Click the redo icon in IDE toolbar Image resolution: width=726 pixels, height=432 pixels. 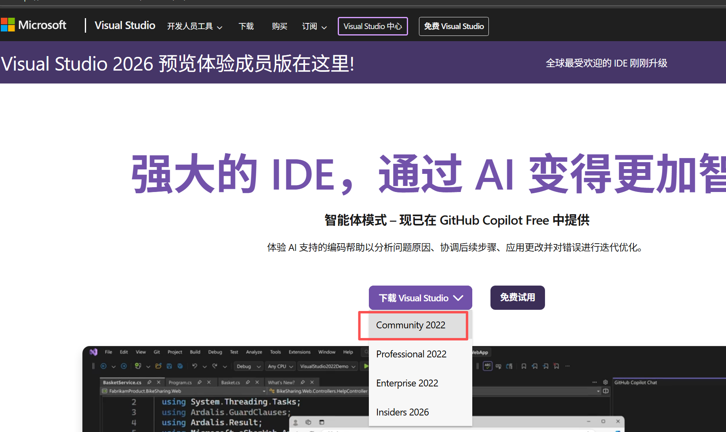tap(215, 366)
